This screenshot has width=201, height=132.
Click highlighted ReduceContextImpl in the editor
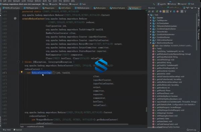click(x=42, y=73)
